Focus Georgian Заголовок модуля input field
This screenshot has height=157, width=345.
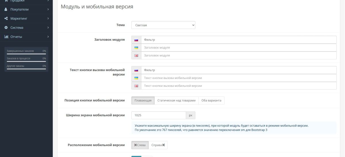239,55
